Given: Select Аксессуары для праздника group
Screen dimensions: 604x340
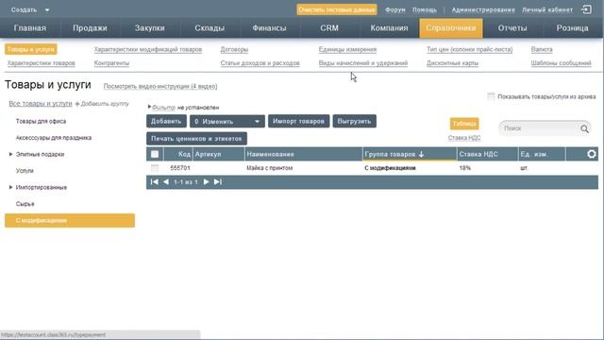Looking at the screenshot, I should coord(54,138).
